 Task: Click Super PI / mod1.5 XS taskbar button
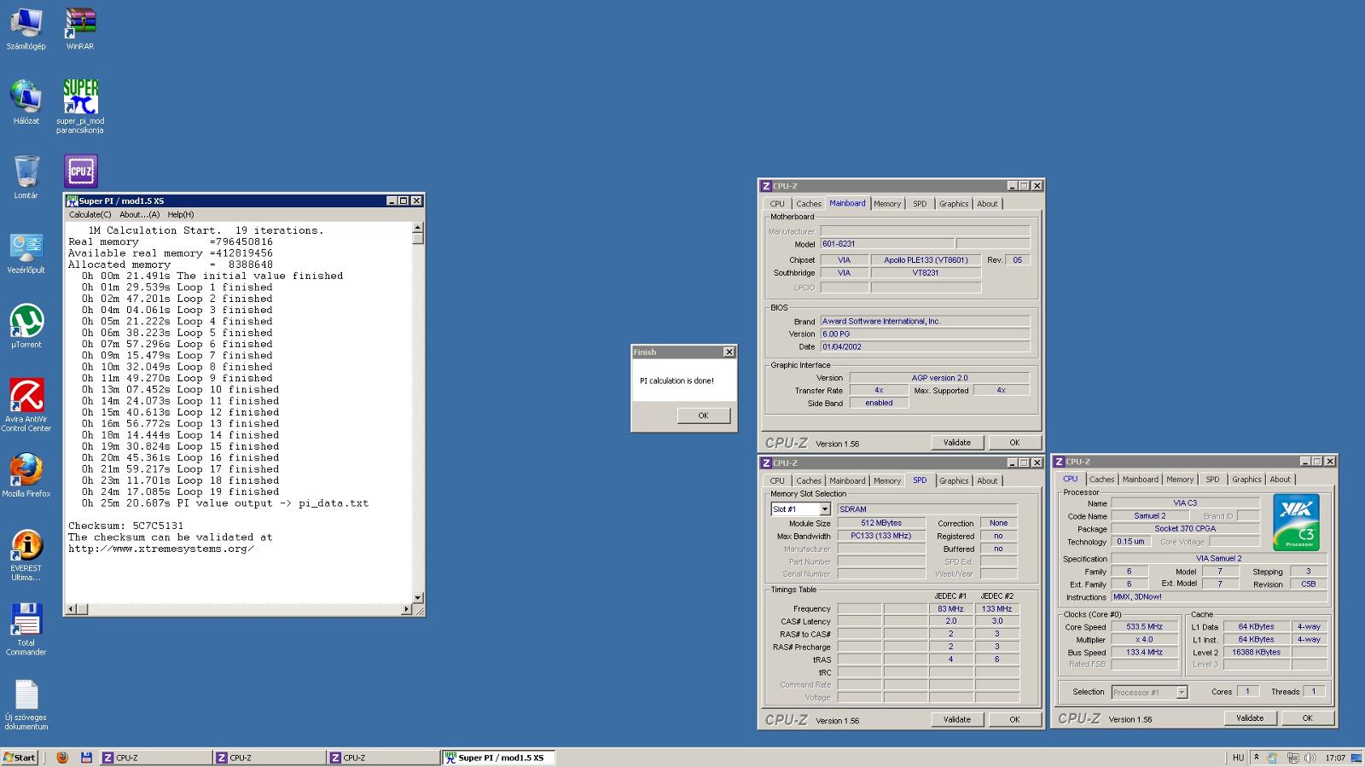point(499,758)
